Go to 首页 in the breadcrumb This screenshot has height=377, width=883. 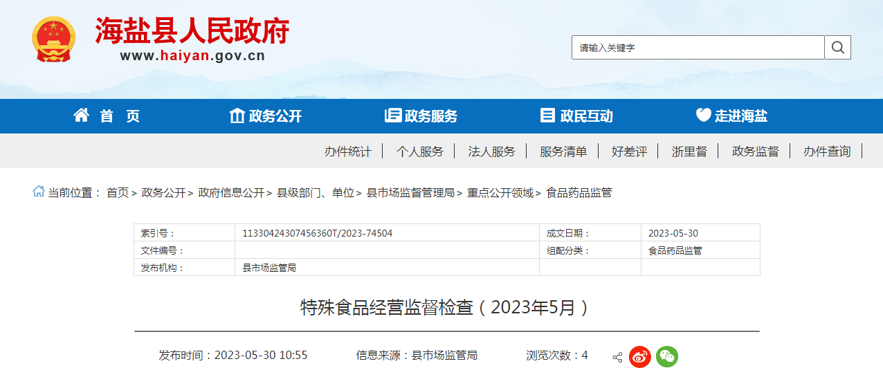(118, 193)
